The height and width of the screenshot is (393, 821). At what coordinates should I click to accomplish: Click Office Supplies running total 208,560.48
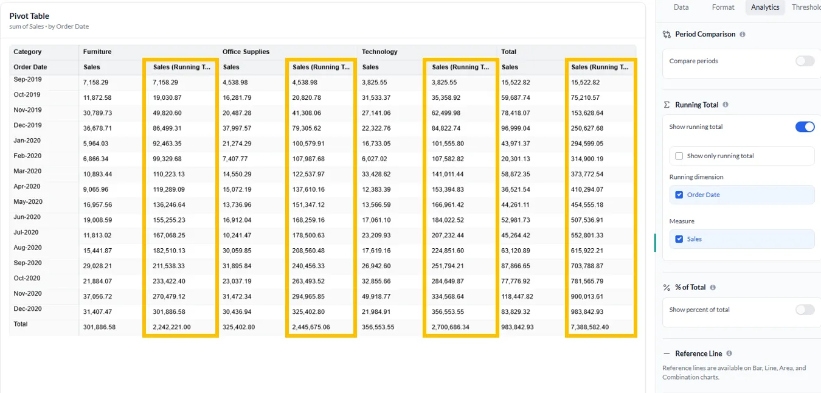(x=308, y=251)
